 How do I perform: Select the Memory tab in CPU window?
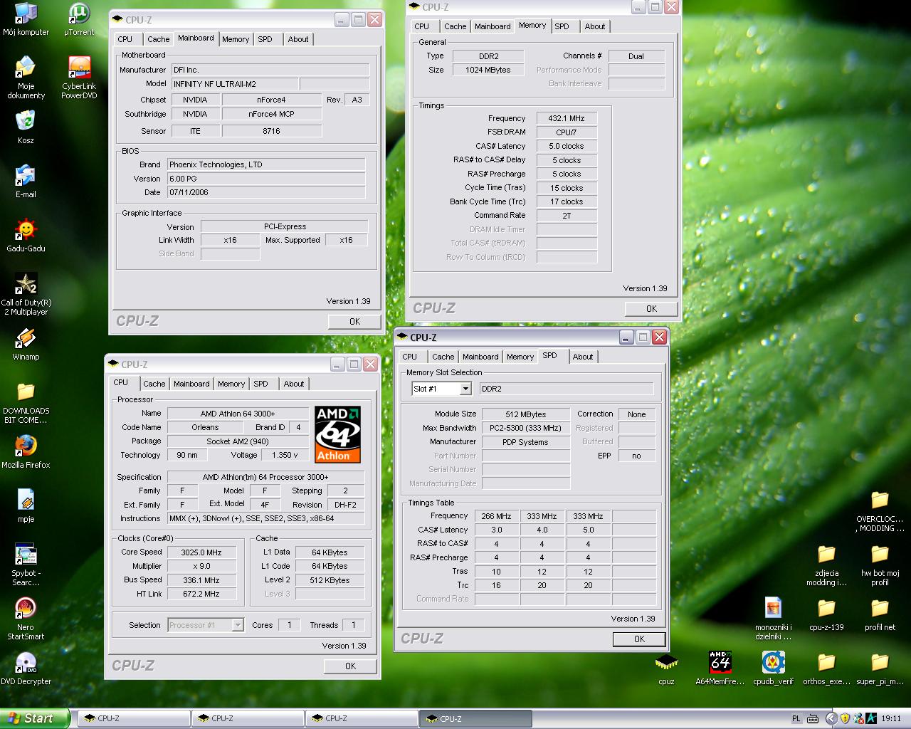pyautogui.click(x=231, y=384)
